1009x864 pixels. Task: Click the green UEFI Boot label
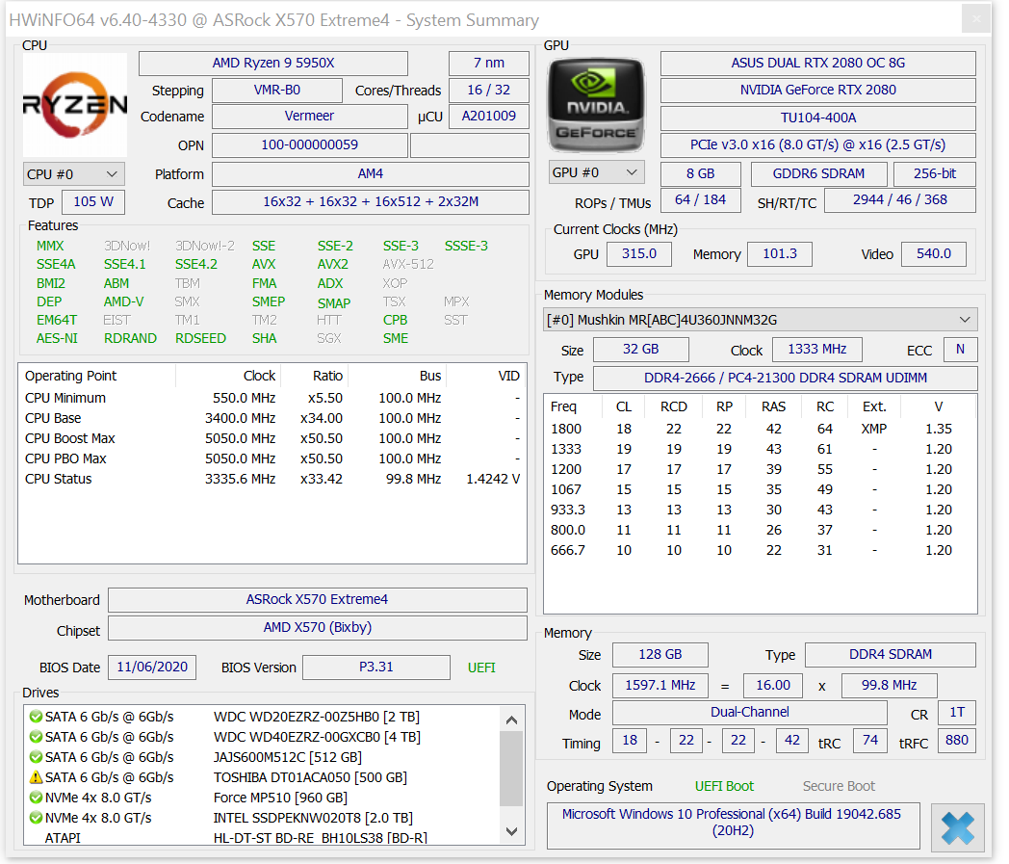coord(724,787)
